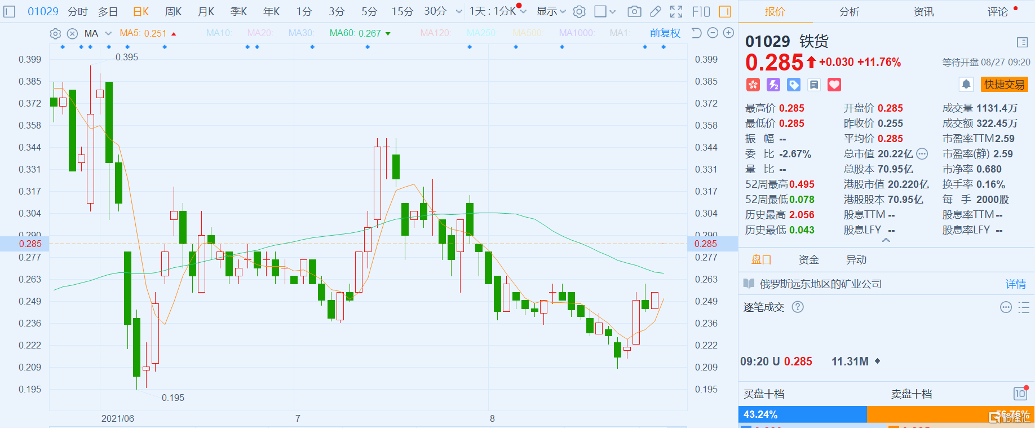The image size is (1035, 428).
Task: Open tick trades list view icon
Action: click(1024, 307)
